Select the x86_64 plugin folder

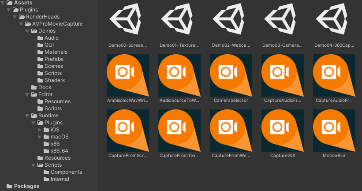click(59, 151)
